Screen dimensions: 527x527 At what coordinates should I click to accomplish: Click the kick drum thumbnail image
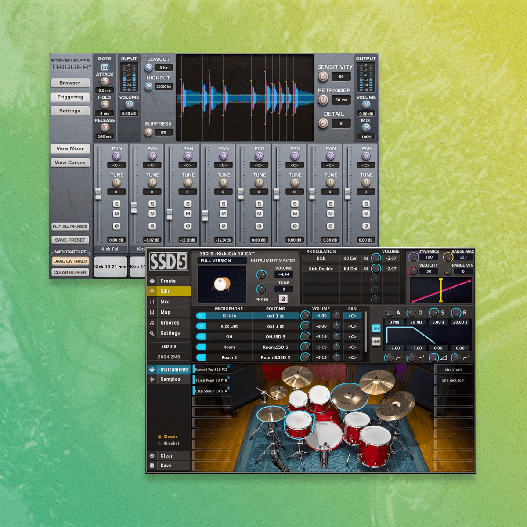point(222,284)
